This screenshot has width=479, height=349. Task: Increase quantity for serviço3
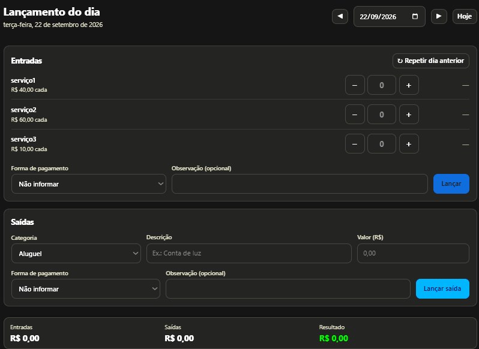coord(409,144)
